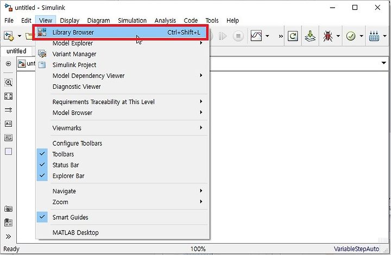Select Simulink Project menu item

tap(123, 65)
